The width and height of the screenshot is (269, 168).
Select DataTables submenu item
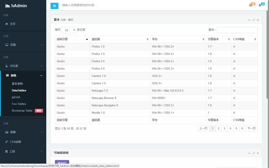click(19, 90)
